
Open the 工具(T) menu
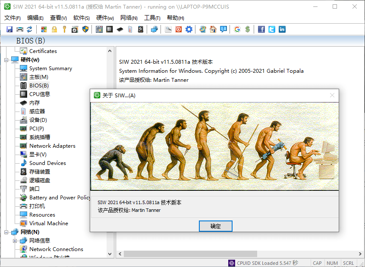(153, 18)
